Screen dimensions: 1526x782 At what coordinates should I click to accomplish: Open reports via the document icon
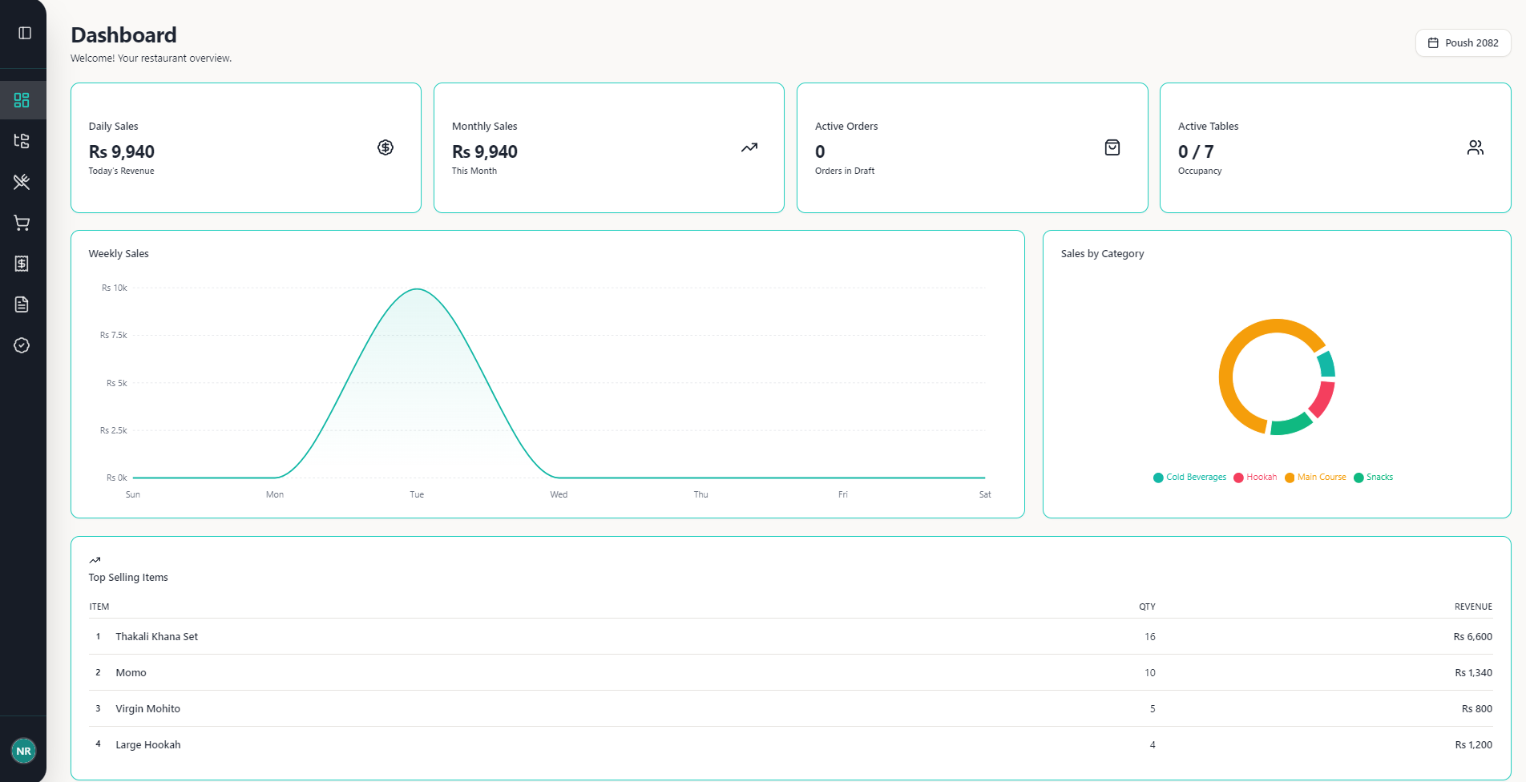23,304
